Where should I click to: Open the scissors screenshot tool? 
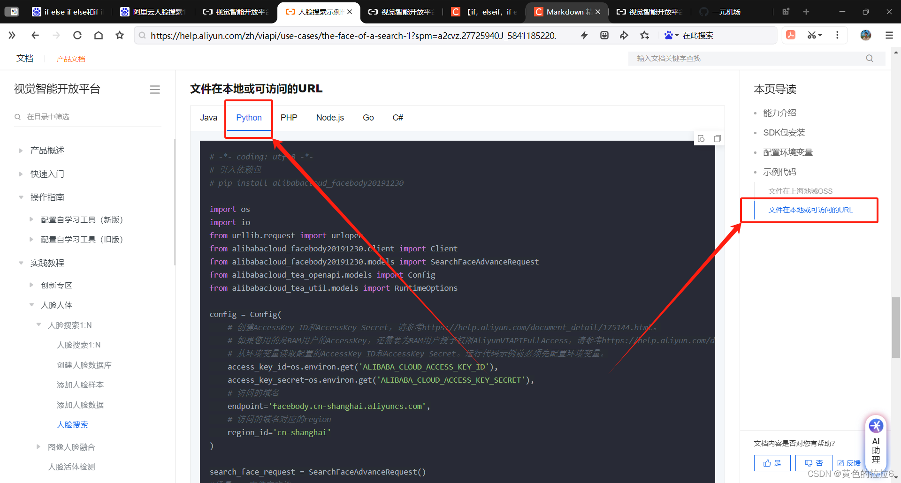[x=815, y=35]
